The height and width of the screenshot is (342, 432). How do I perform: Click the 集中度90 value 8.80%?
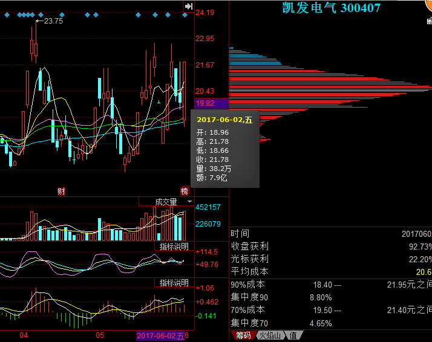321,297
